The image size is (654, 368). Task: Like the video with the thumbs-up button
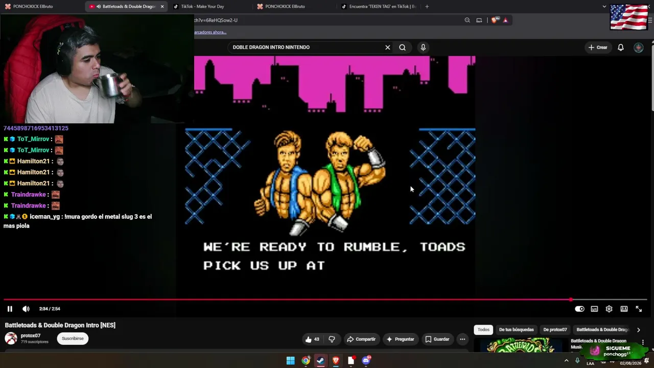[x=312, y=339]
